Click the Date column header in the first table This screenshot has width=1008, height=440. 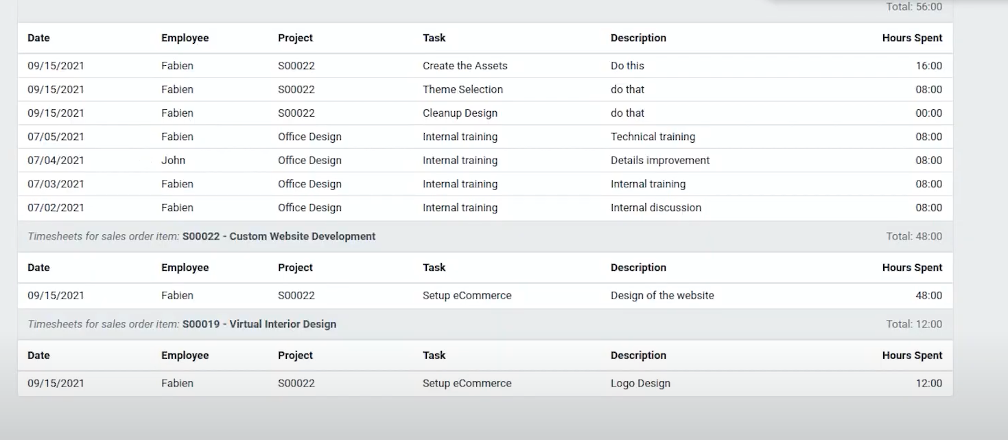click(38, 38)
